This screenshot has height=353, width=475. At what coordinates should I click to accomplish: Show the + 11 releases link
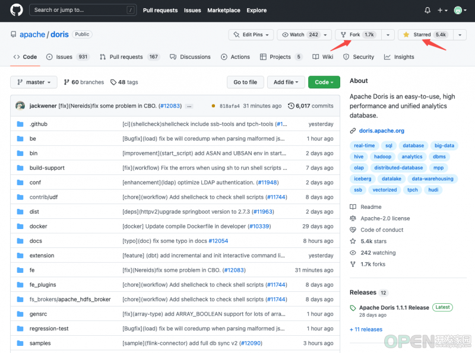pyautogui.click(x=366, y=329)
